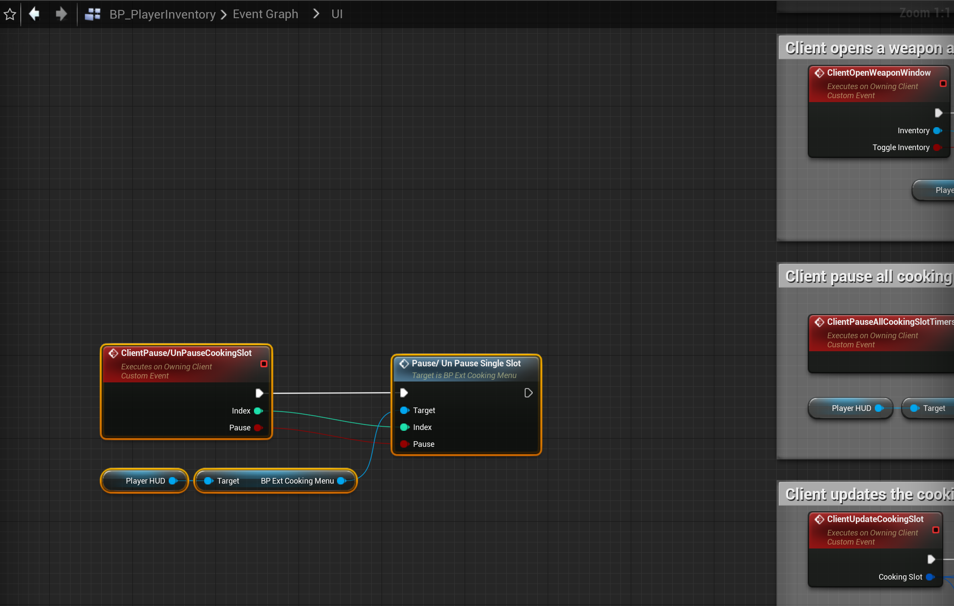This screenshot has width=954, height=606.
Task: Click the Pause/Un Pause Single Slot function icon
Action: click(404, 364)
